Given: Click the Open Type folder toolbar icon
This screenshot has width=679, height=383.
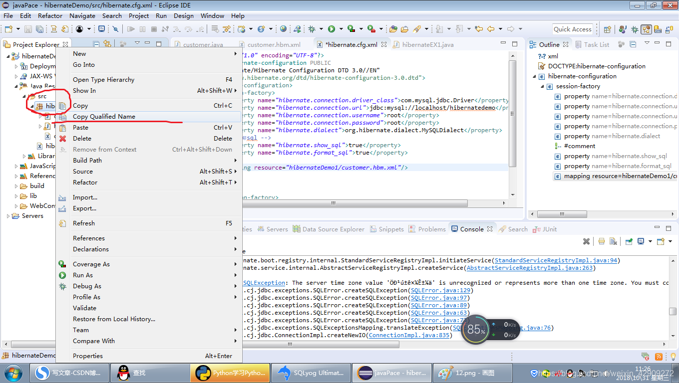Looking at the screenshot, I should (x=393, y=29).
